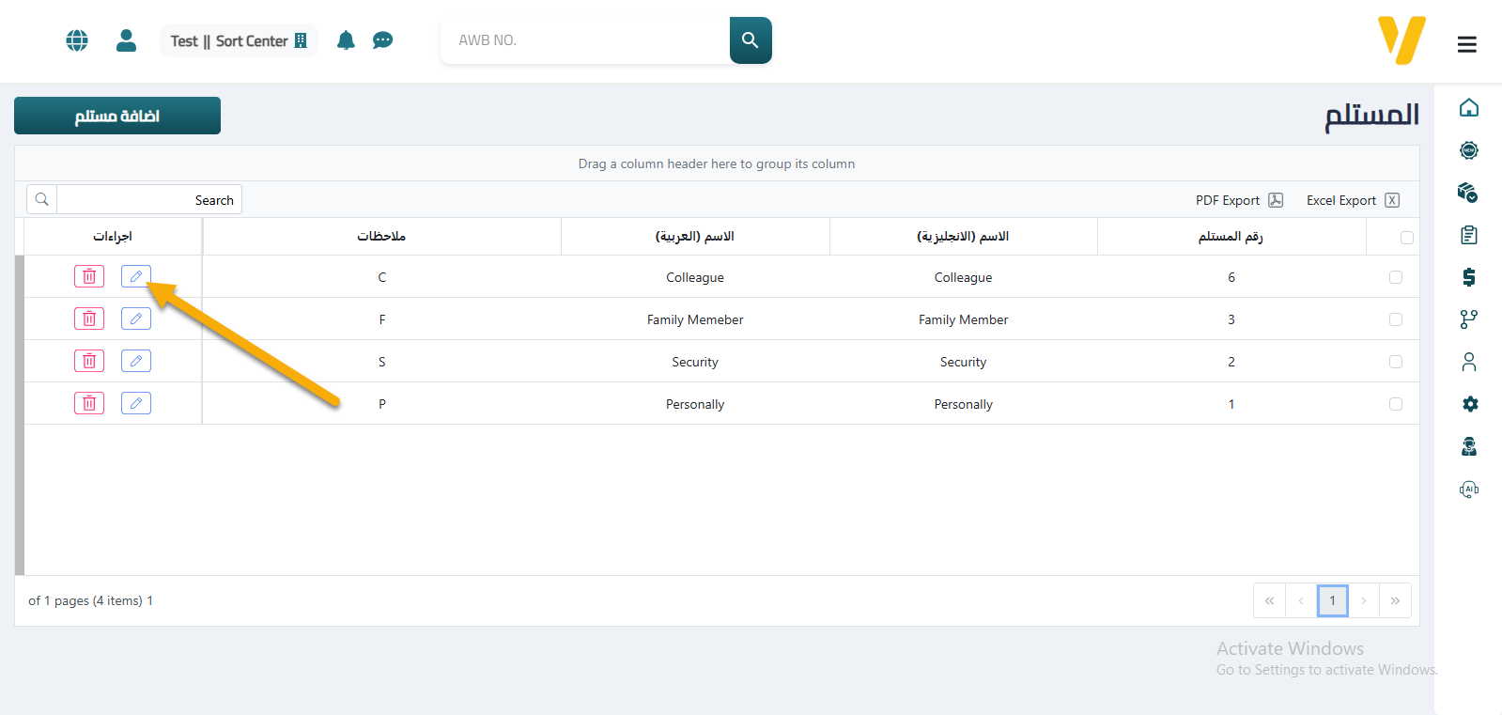Open the hamburger menu

pos(1466,44)
